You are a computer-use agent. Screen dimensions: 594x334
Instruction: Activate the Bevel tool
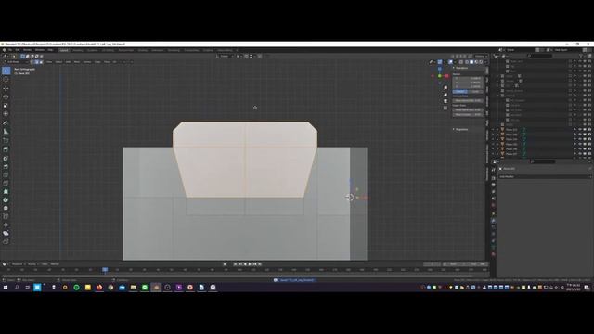click(x=6, y=167)
